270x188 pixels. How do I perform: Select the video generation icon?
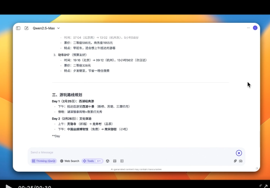click(x=122, y=161)
